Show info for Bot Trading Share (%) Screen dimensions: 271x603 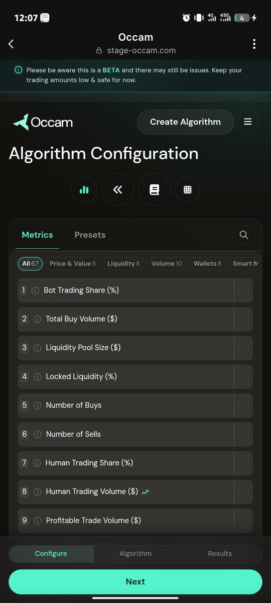coord(35,290)
